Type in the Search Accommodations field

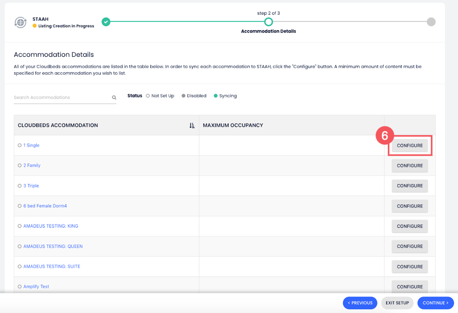(x=62, y=98)
